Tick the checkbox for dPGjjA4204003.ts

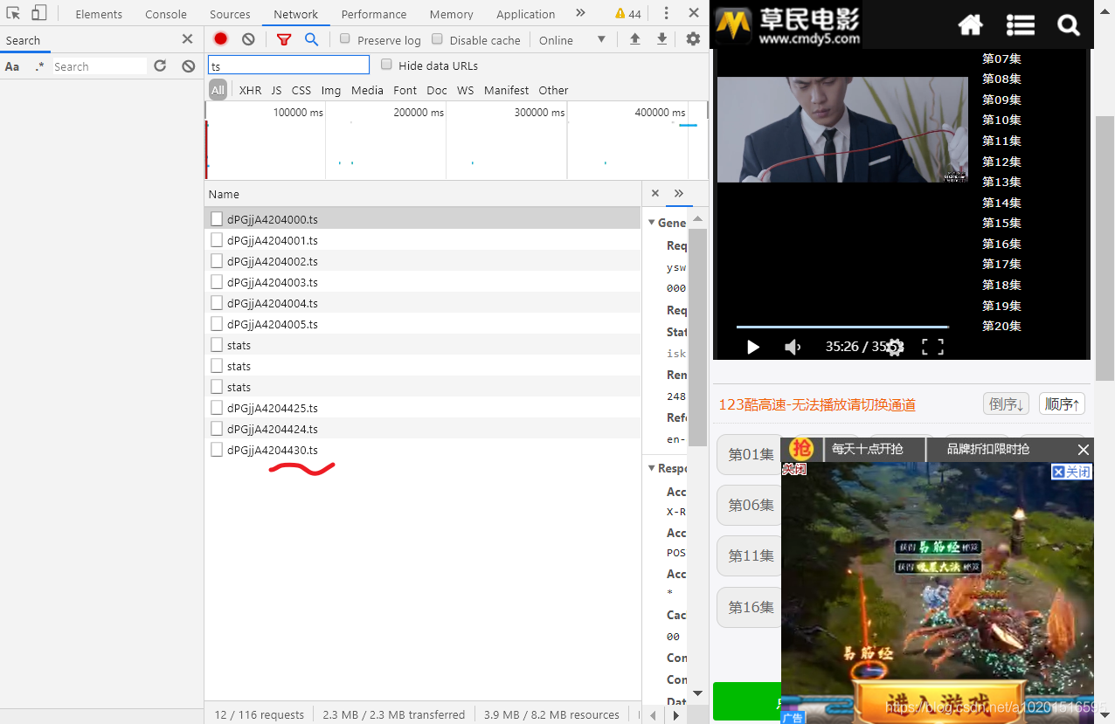pos(217,282)
